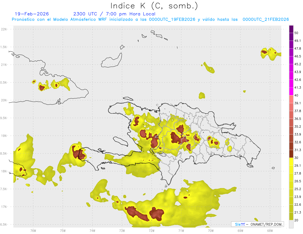
Task: Select the 20N latitude axis label
Action: tap(4, 100)
